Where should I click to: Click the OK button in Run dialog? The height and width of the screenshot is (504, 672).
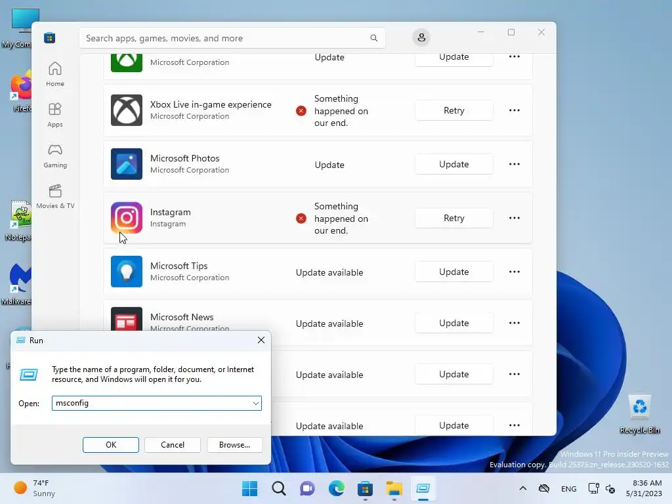point(110,445)
